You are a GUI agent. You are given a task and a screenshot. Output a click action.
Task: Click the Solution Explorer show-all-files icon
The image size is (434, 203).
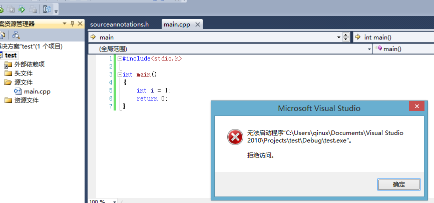tap(3, 35)
